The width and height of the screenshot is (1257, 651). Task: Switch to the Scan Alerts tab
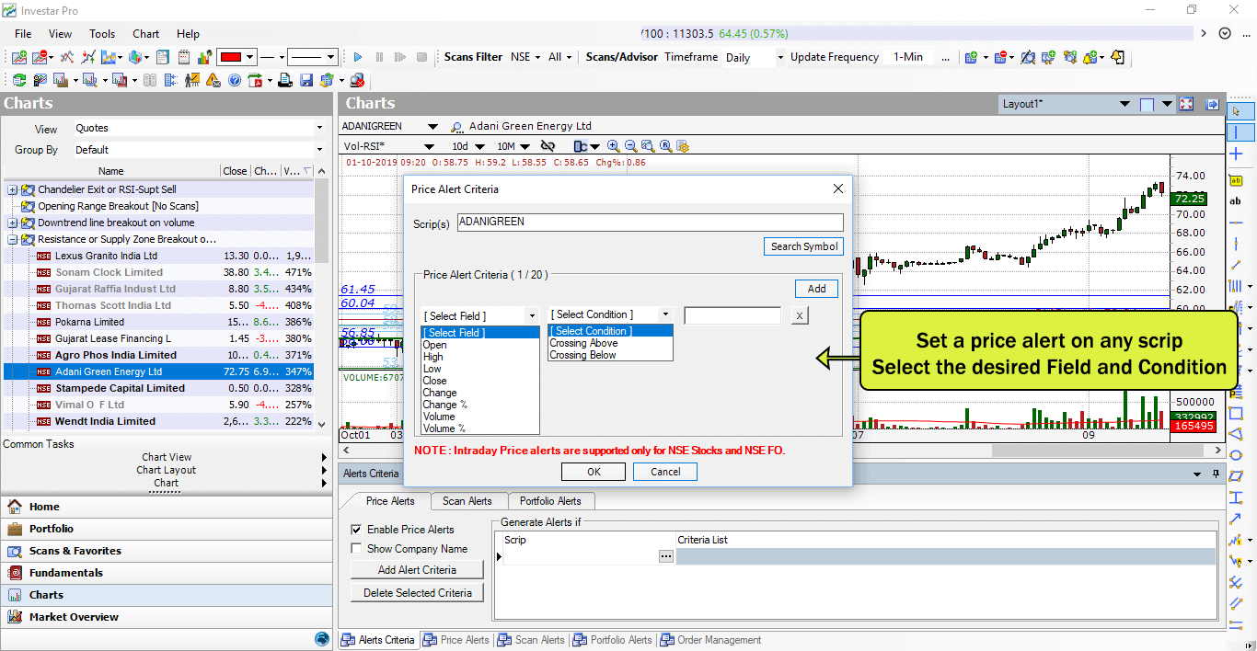coord(467,501)
